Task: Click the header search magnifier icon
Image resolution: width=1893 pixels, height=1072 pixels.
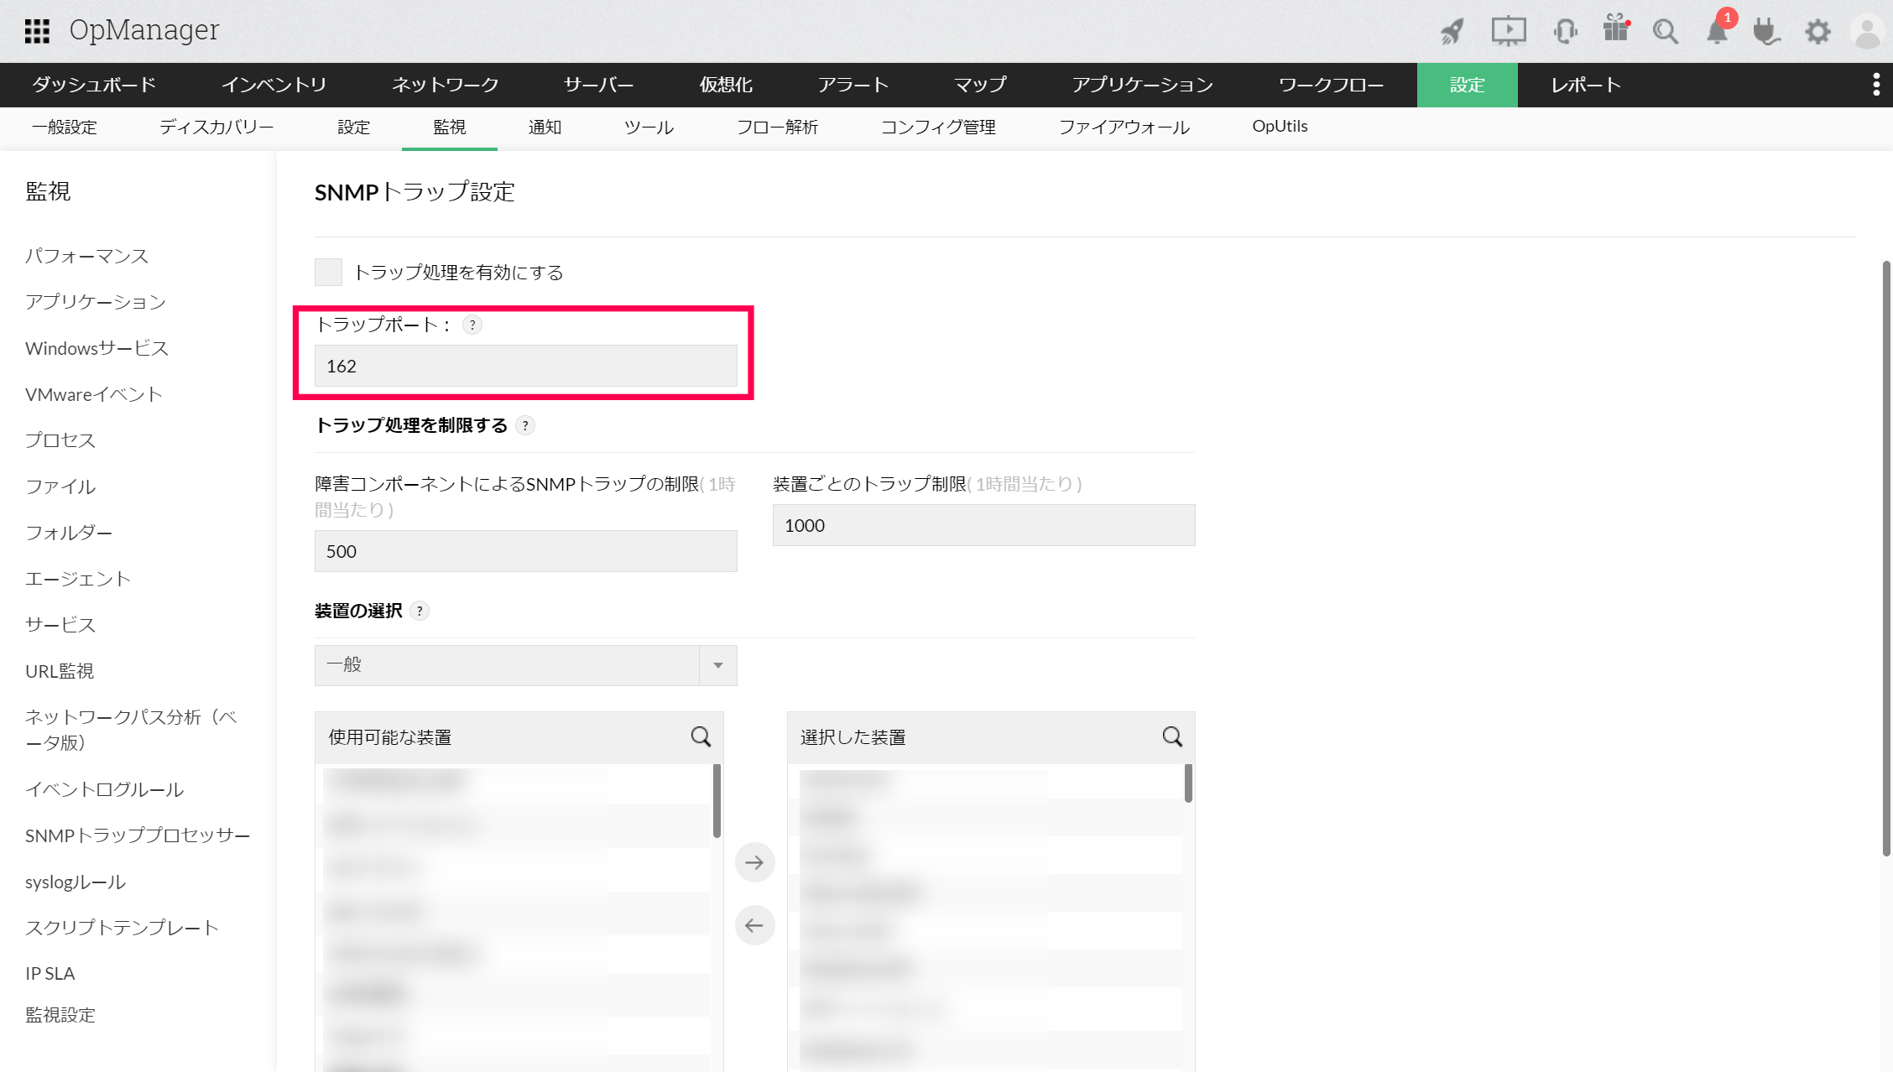Action: (x=1665, y=32)
